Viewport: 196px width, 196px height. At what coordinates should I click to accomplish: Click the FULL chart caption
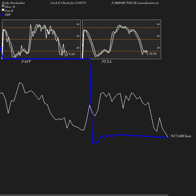107,62
